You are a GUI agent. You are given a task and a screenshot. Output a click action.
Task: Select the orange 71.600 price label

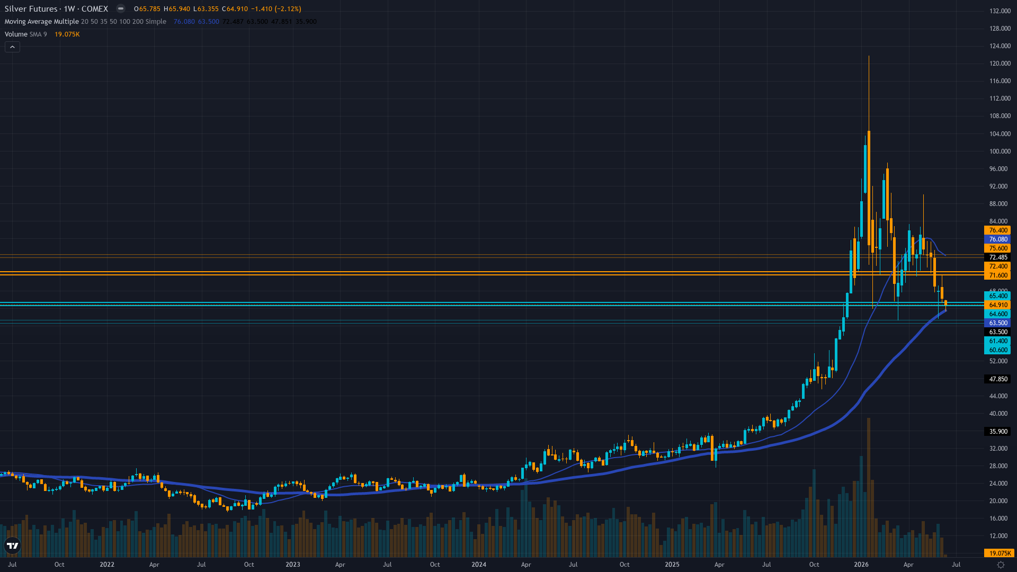coord(997,275)
